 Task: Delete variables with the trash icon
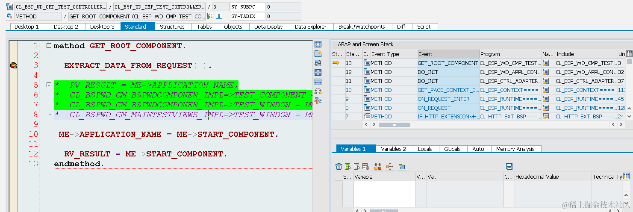[x=339, y=166]
